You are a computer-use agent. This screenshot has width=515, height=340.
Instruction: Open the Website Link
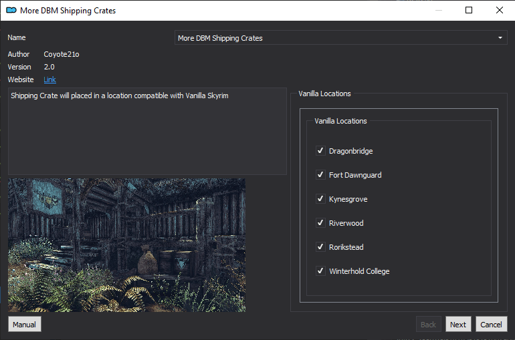tap(49, 79)
